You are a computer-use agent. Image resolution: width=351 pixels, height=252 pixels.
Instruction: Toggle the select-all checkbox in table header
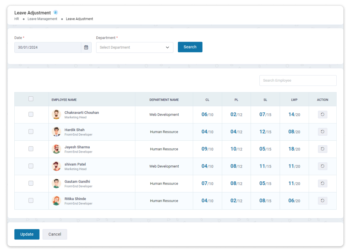pos(31,99)
